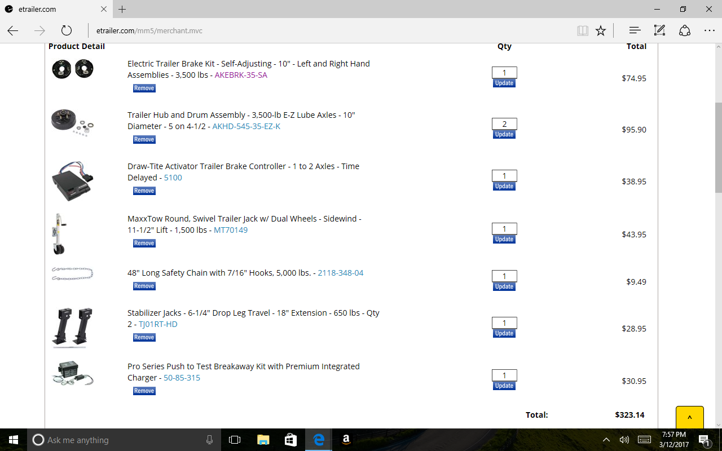Remove the 48" Long Safety Chain
The image size is (722, 451).
tap(144, 286)
